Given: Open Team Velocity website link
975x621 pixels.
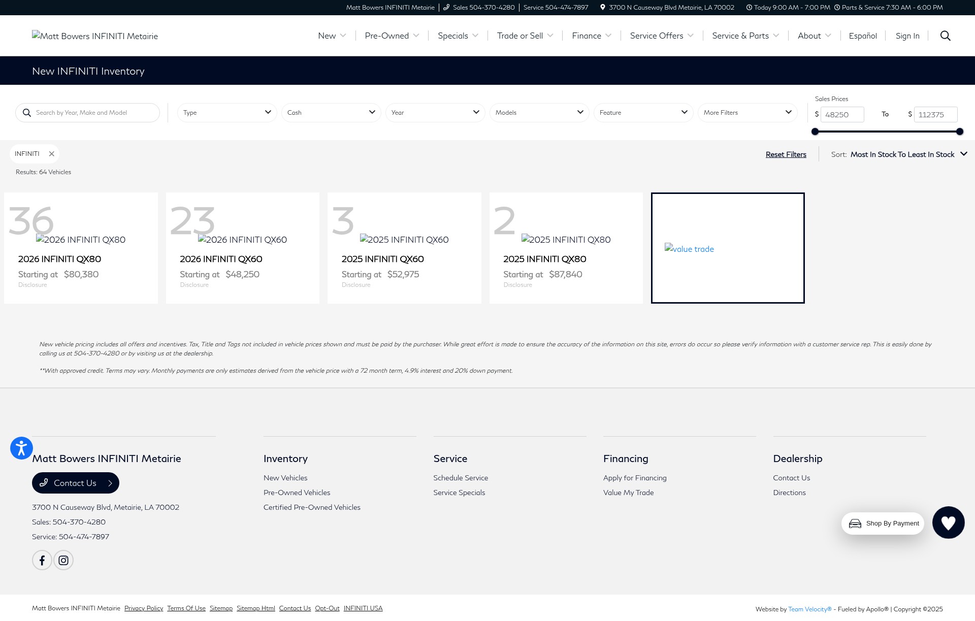Looking at the screenshot, I should (809, 609).
